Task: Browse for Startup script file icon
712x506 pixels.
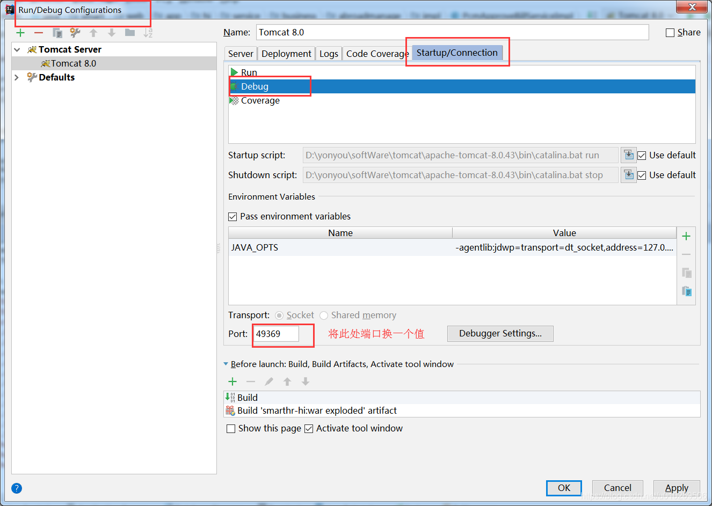Action: [x=629, y=155]
